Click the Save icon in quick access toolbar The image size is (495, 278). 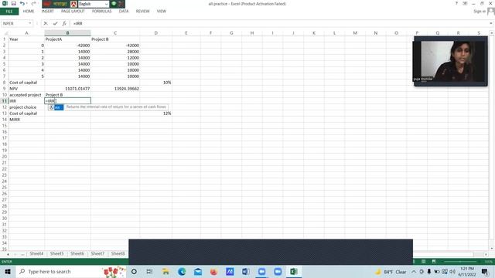click(x=14, y=3)
